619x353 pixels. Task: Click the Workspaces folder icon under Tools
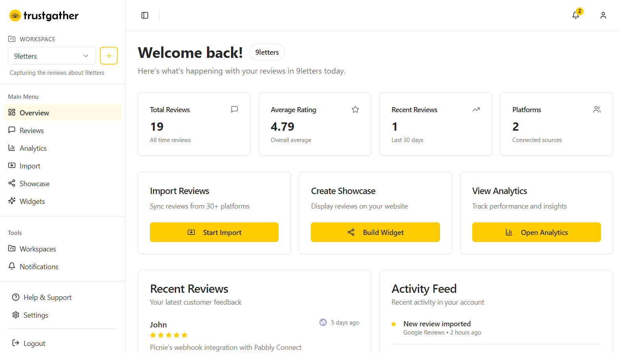pyautogui.click(x=12, y=248)
